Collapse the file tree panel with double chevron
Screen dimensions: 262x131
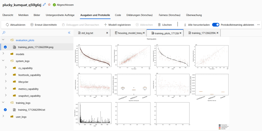pos(69,33)
